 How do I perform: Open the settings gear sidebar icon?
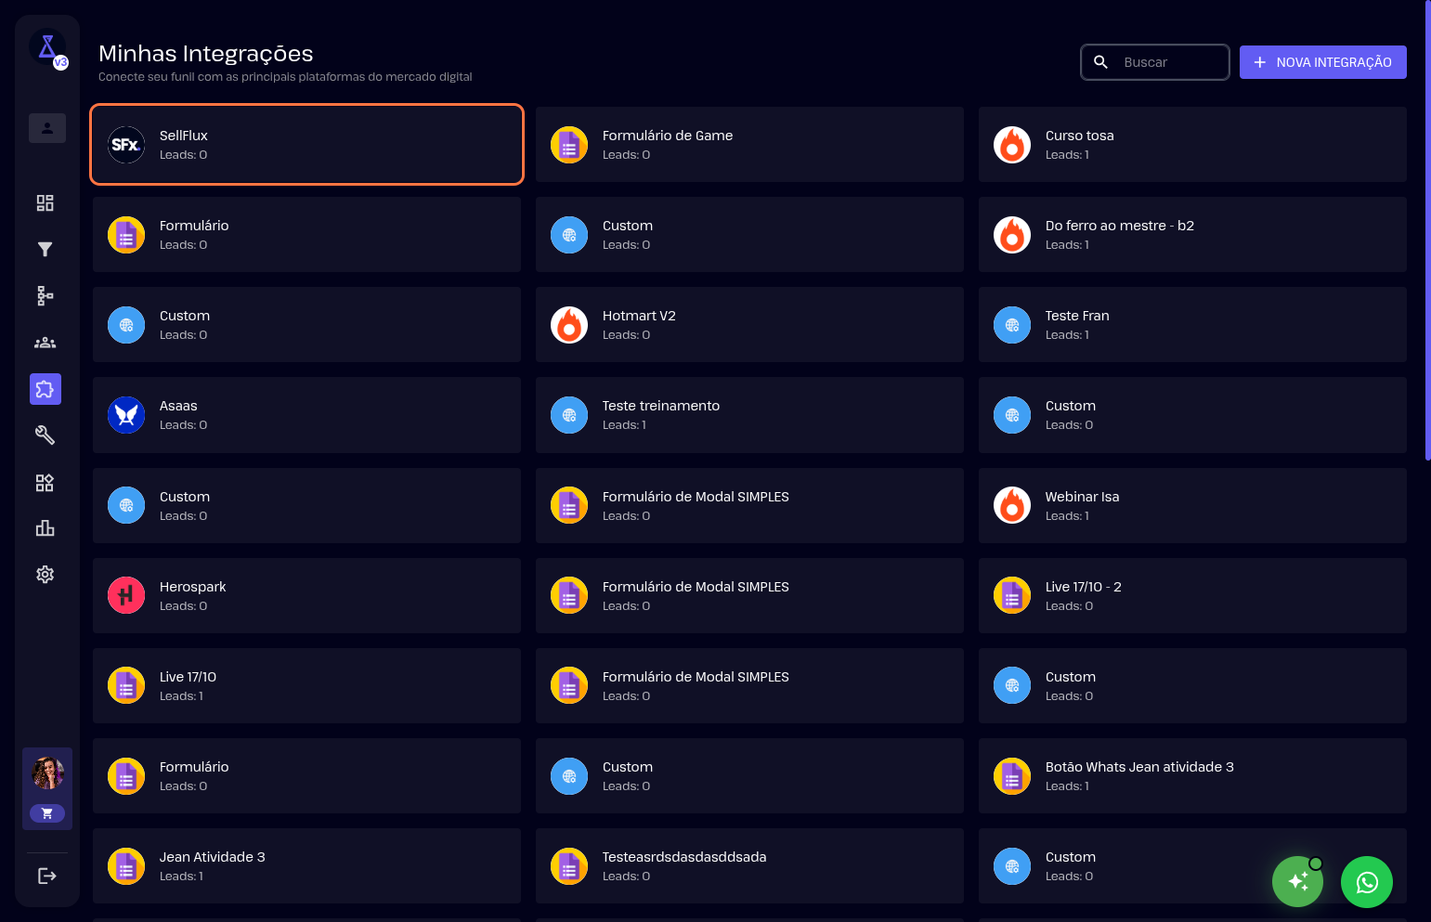[x=45, y=575]
